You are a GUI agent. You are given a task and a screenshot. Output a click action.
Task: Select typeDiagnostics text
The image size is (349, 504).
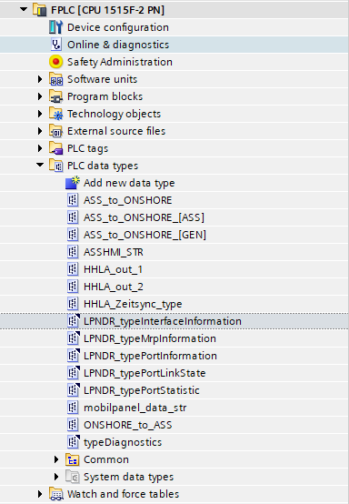click(x=123, y=443)
